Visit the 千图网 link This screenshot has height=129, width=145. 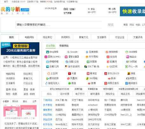(x=108, y=110)
